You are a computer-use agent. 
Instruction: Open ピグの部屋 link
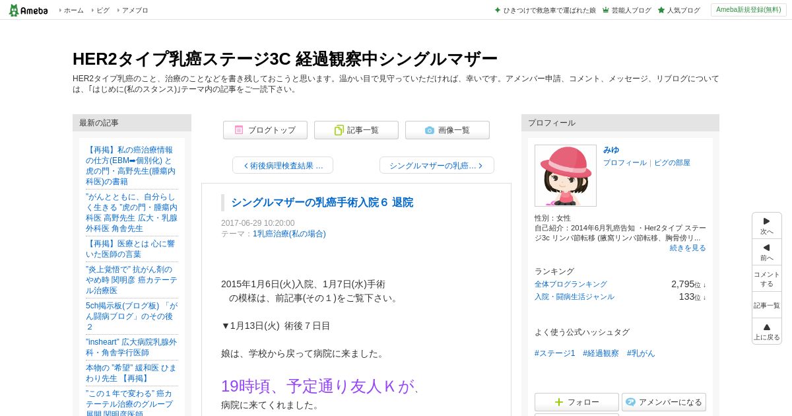pos(672,162)
